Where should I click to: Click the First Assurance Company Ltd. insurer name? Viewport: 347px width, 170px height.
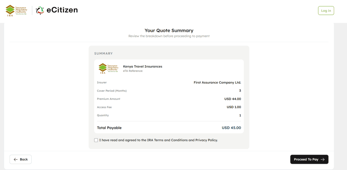coord(217,83)
